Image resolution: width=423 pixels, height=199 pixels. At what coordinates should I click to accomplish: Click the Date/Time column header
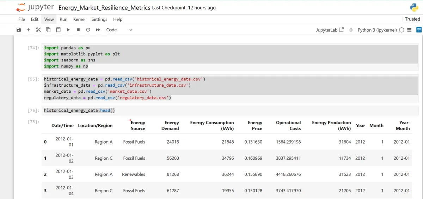[x=62, y=125]
